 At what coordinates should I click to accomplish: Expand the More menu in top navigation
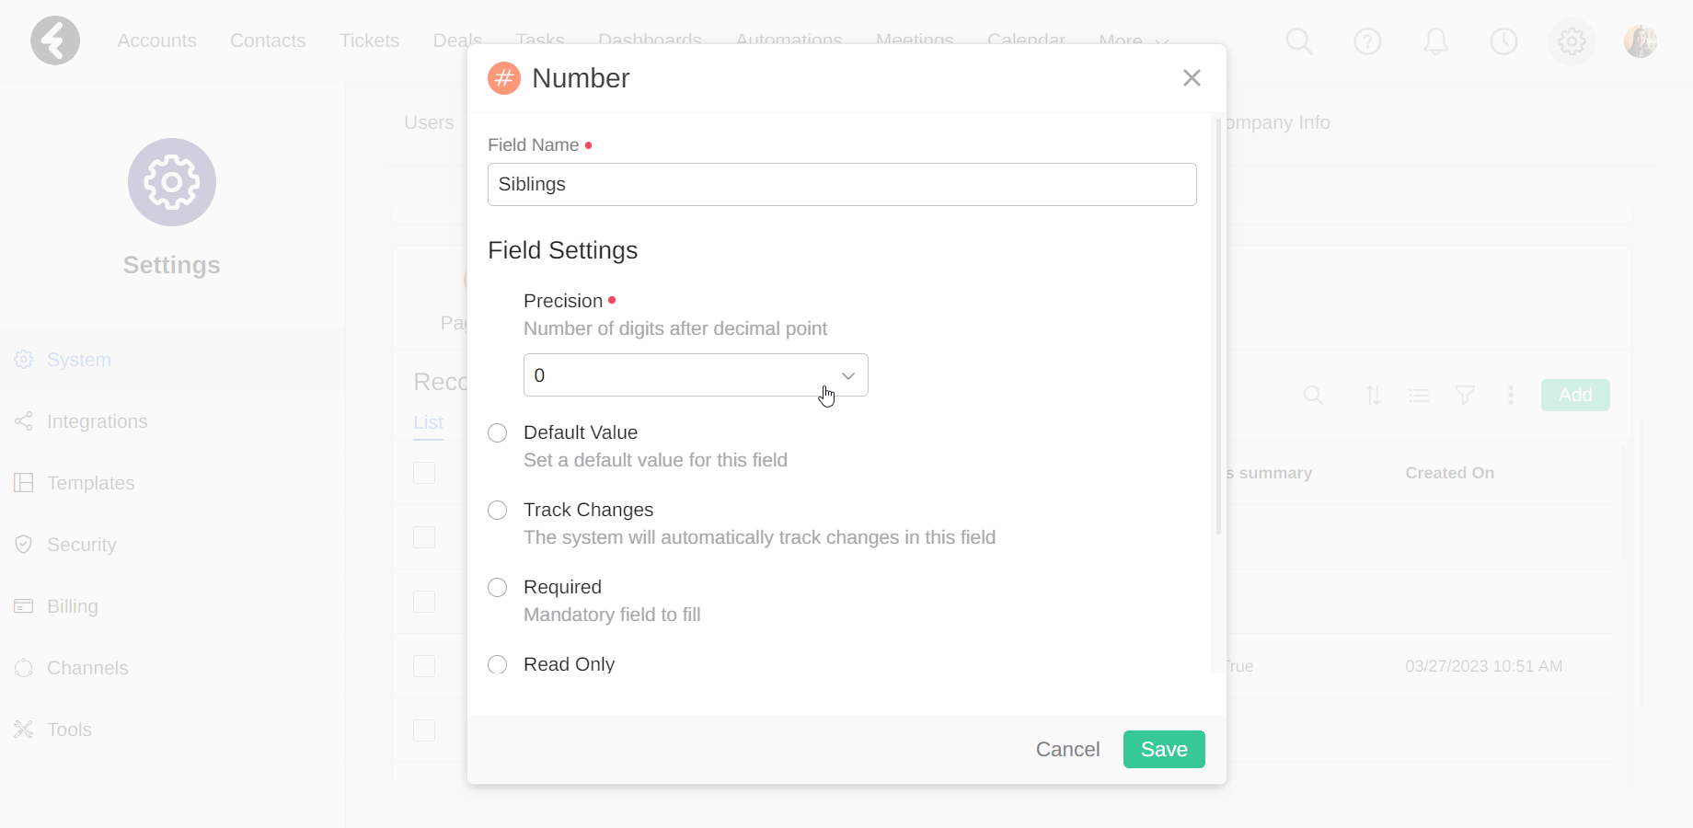(x=1134, y=40)
